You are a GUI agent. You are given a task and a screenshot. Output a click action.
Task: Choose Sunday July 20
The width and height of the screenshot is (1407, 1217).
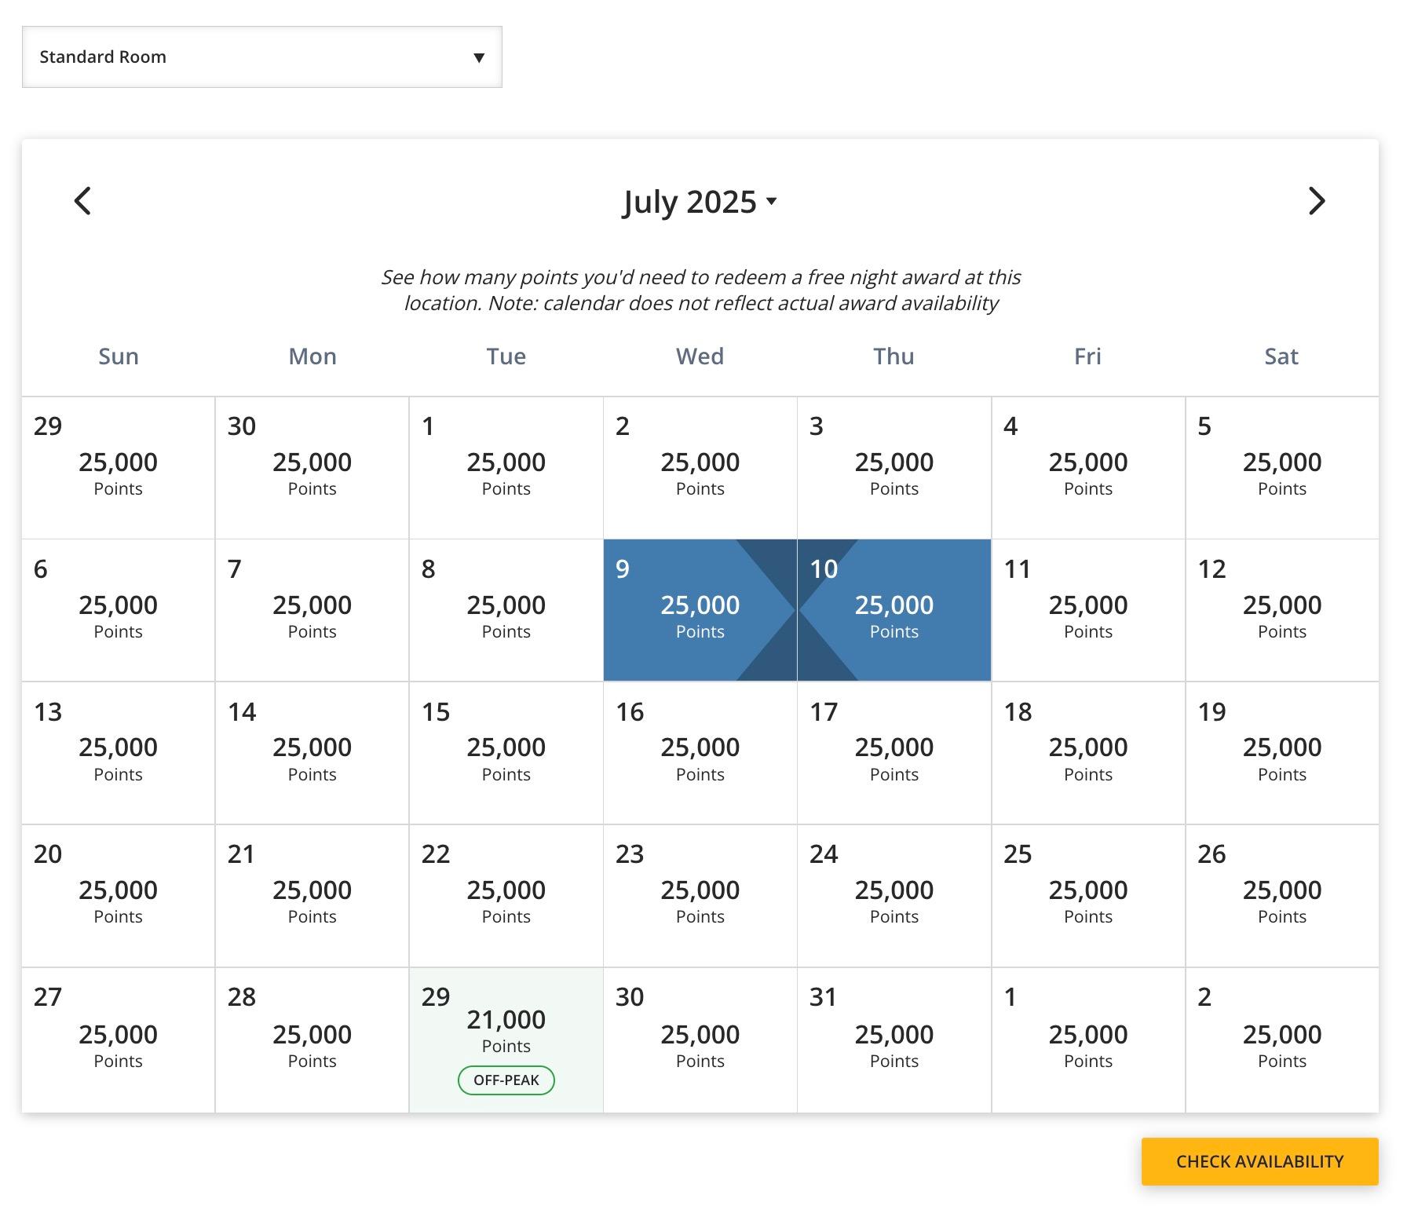(118, 896)
